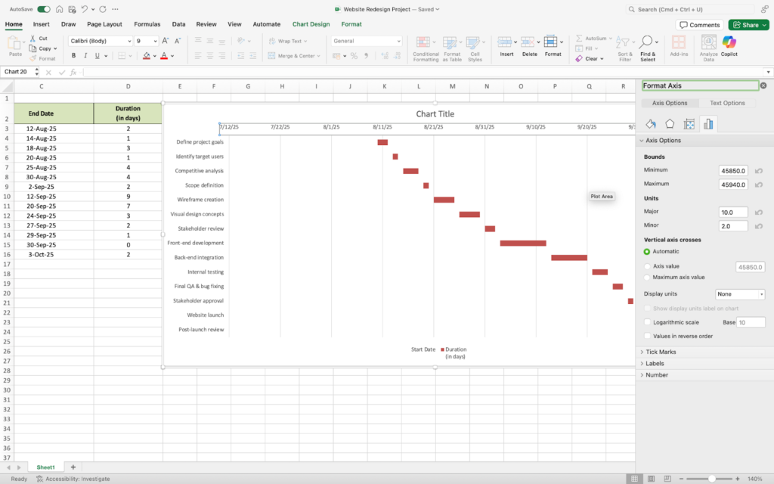774x484 pixels.
Task: Apply bold formatting with the B icon
Action: 74,55
